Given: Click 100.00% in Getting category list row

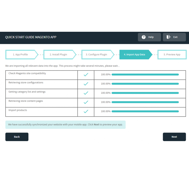Looking at the screenshot, I should click(106, 93).
